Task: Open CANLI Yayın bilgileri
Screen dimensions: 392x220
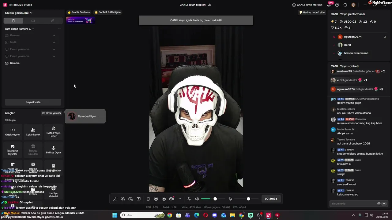Action: pyautogui.click(x=193, y=5)
